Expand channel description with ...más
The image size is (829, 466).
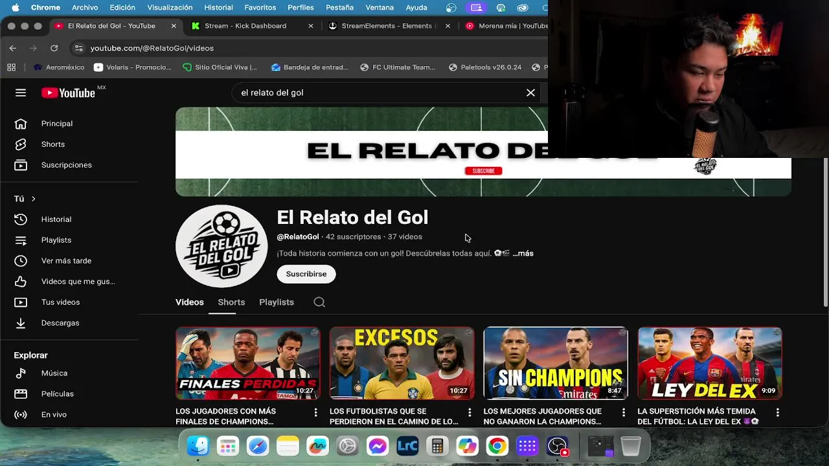coord(523,253)
